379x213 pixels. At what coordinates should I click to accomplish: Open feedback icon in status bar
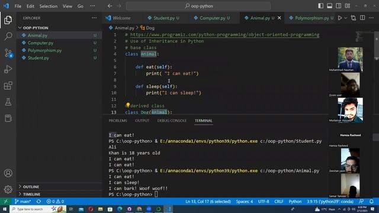click(x=361, y=201)
